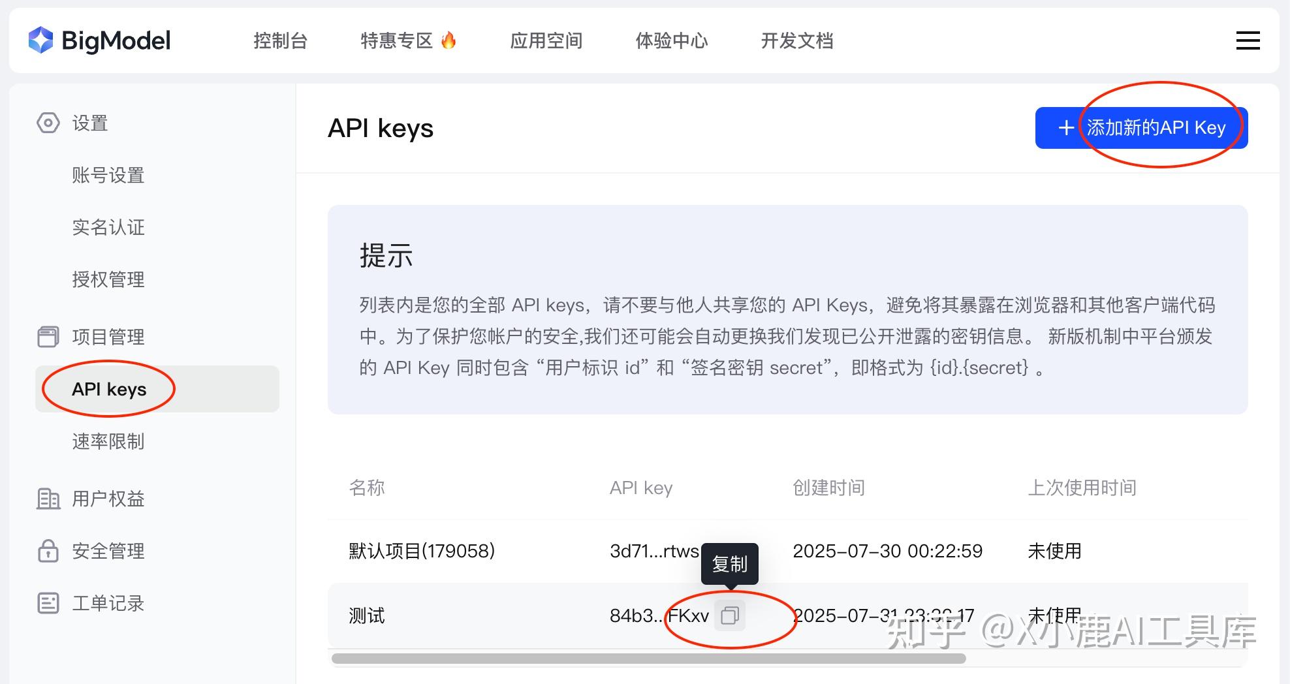
Task: Open 安全管理 in the sidebar
Action: 108,551
